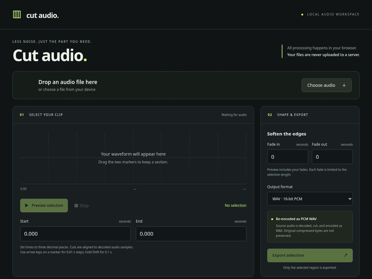Click 'Drag the two markers to keep a section.'
This screenshot has width=372, height=279.
click(x=133, y=162)
